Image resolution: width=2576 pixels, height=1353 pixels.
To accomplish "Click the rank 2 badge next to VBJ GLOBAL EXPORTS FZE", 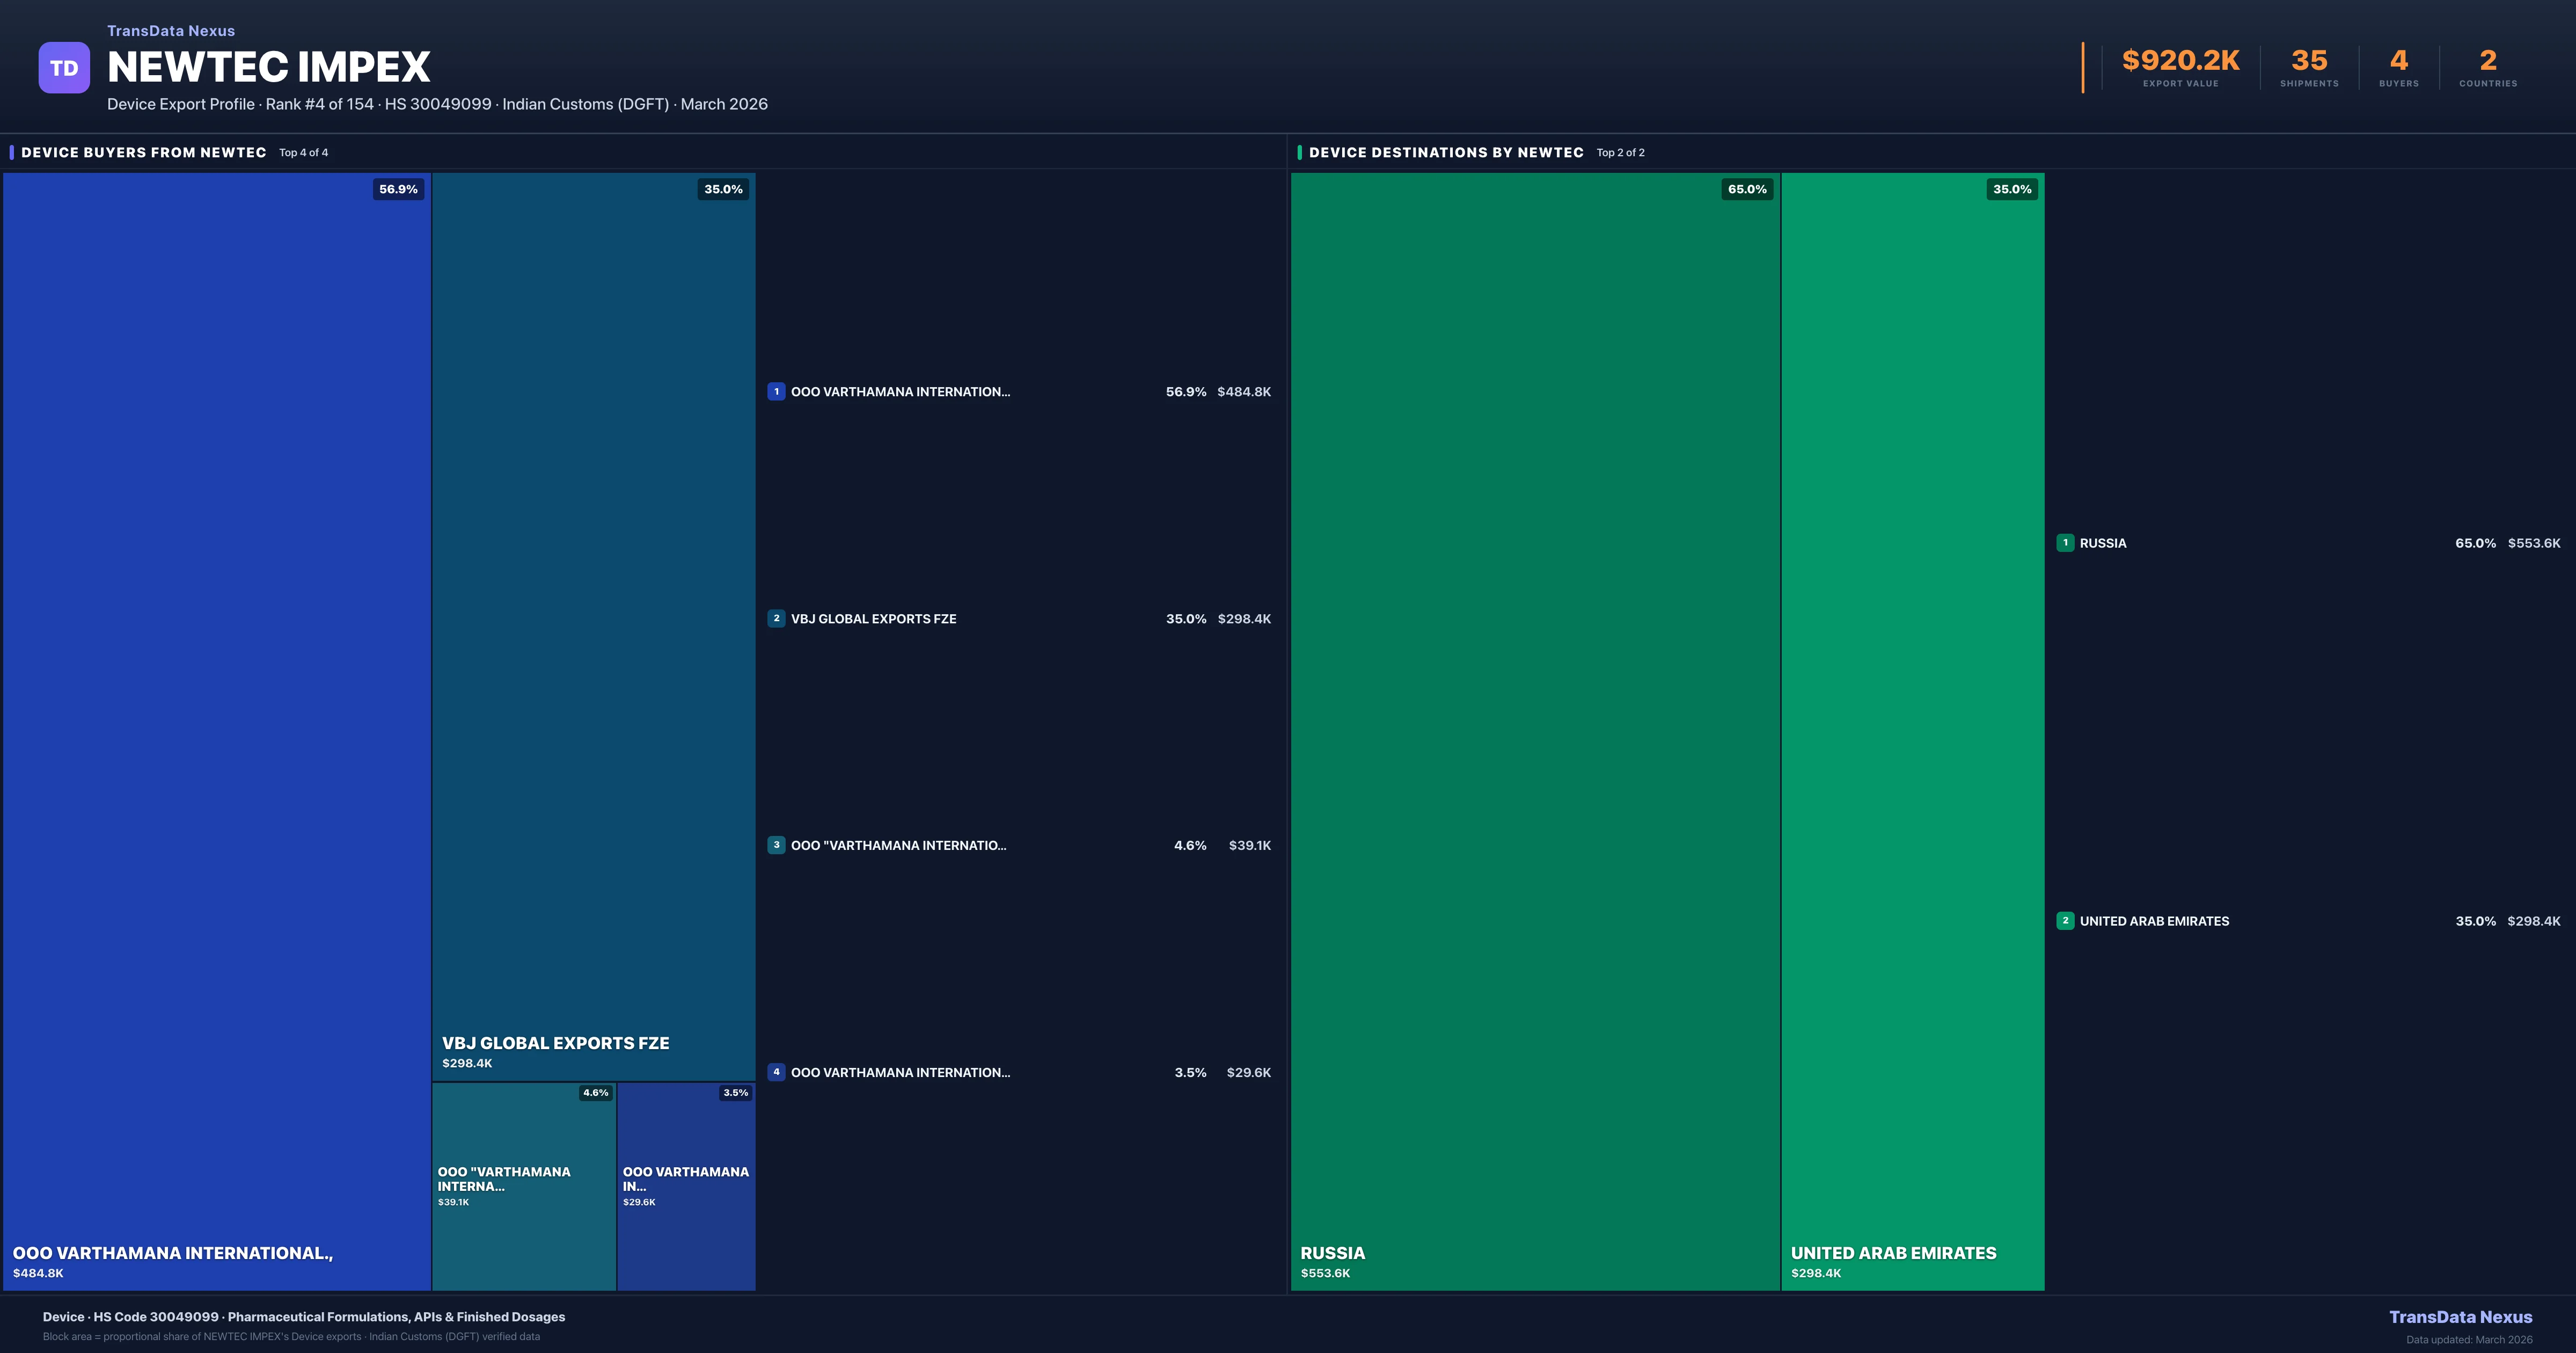I will click(776, 619).
